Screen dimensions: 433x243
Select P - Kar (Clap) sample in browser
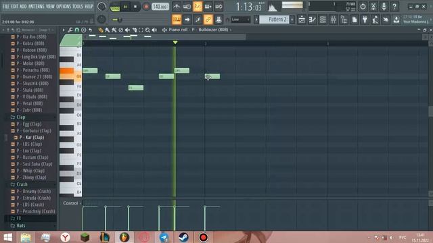click(32, 137)
